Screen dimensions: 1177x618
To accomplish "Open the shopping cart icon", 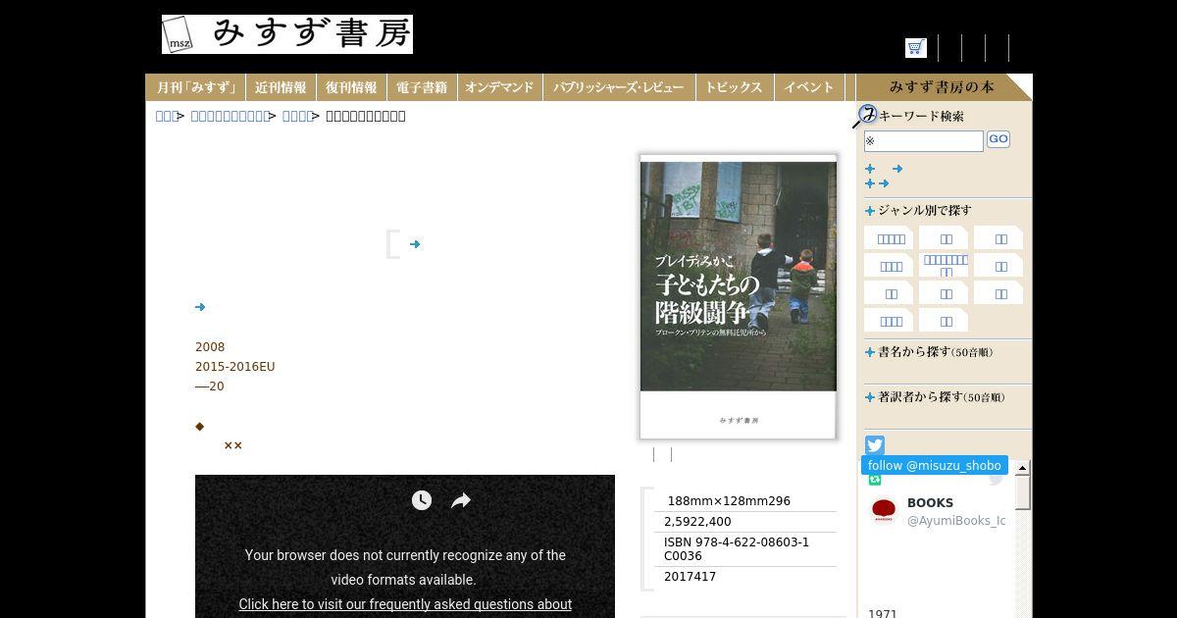I will pyautogui.click(x=915, y=47).
